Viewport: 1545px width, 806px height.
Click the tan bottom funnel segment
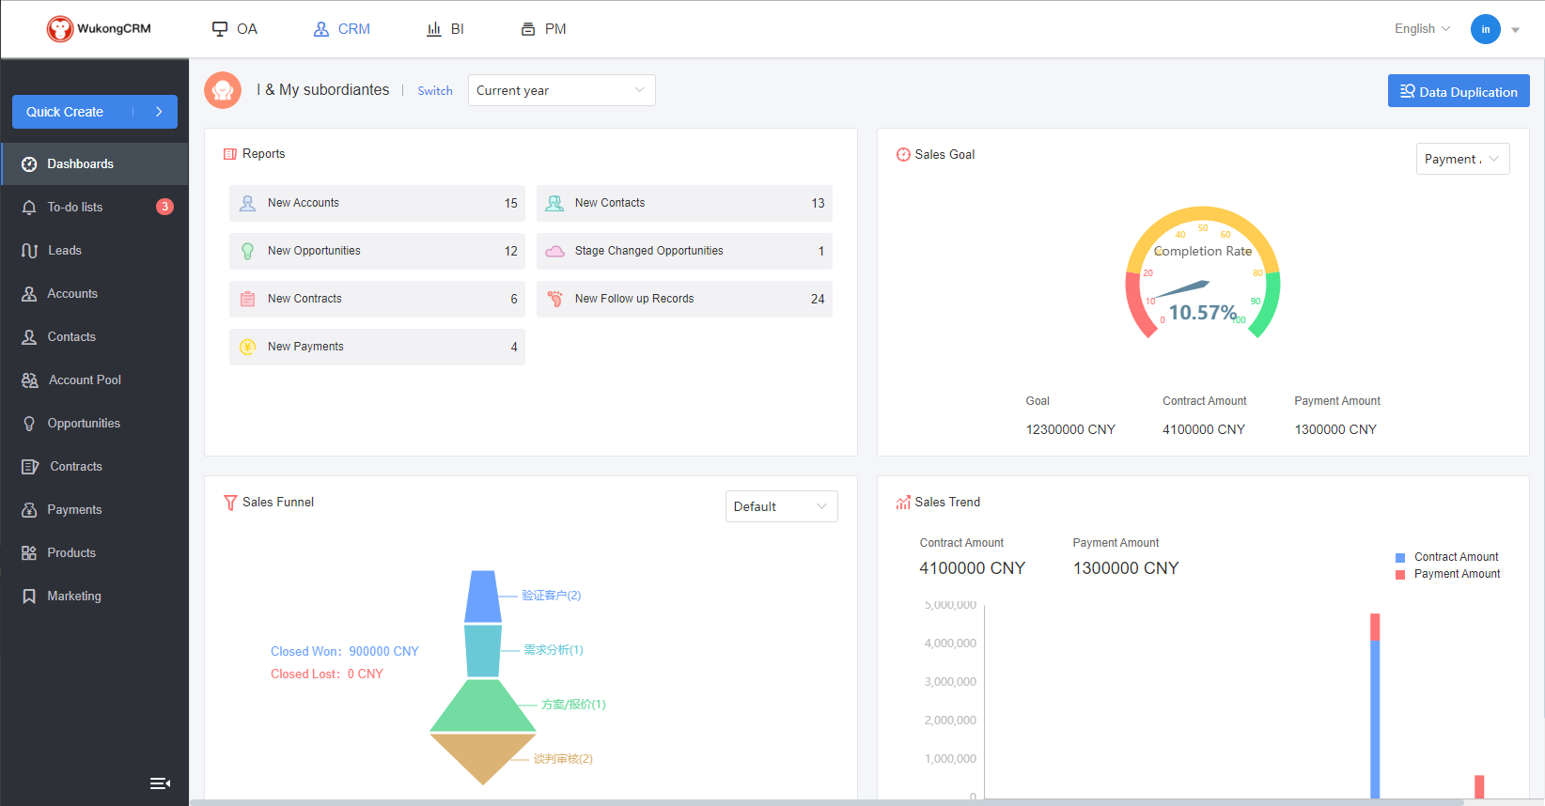click(483, 757)
